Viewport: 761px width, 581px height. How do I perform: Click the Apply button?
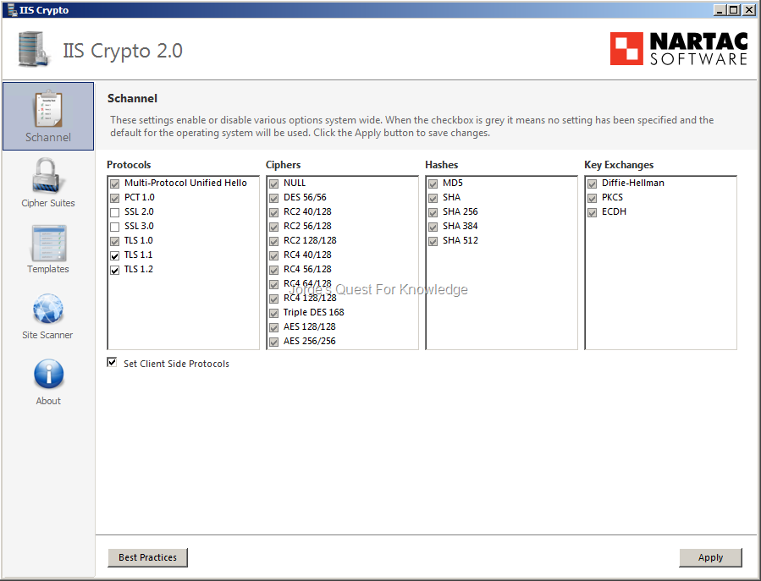coord(710,557)
